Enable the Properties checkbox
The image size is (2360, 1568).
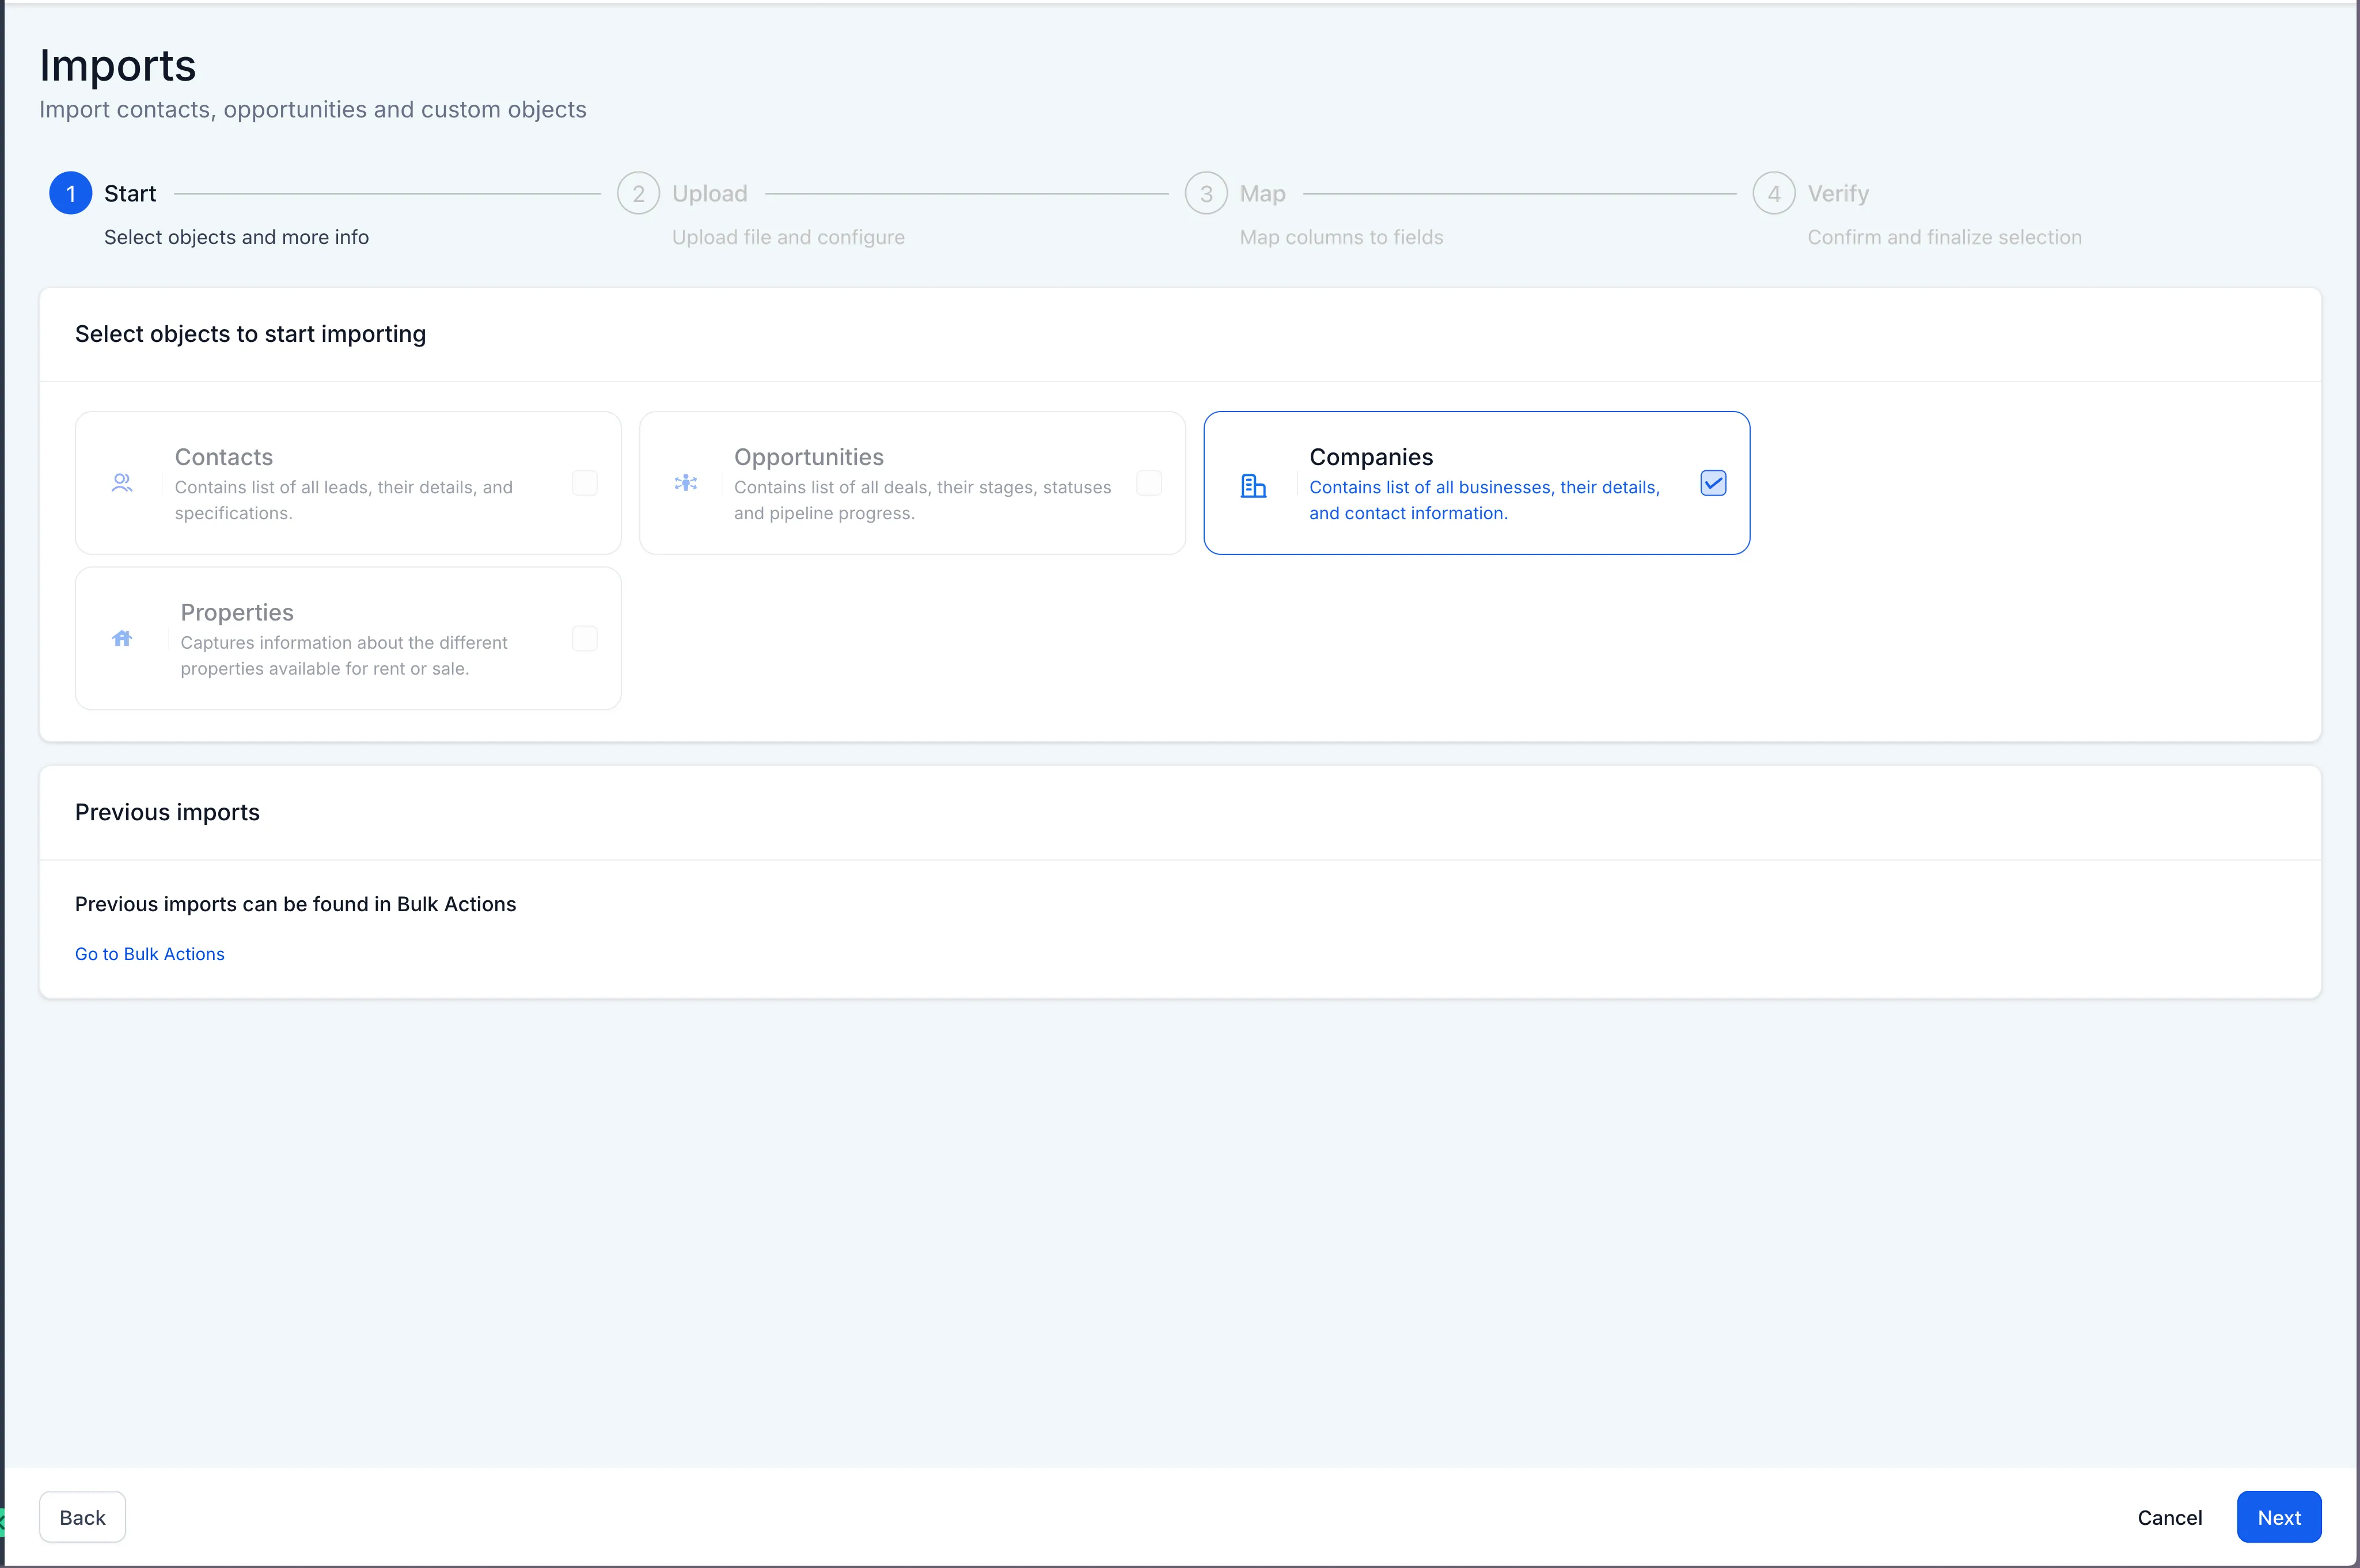pyautogui.click(x=585, y=638)
